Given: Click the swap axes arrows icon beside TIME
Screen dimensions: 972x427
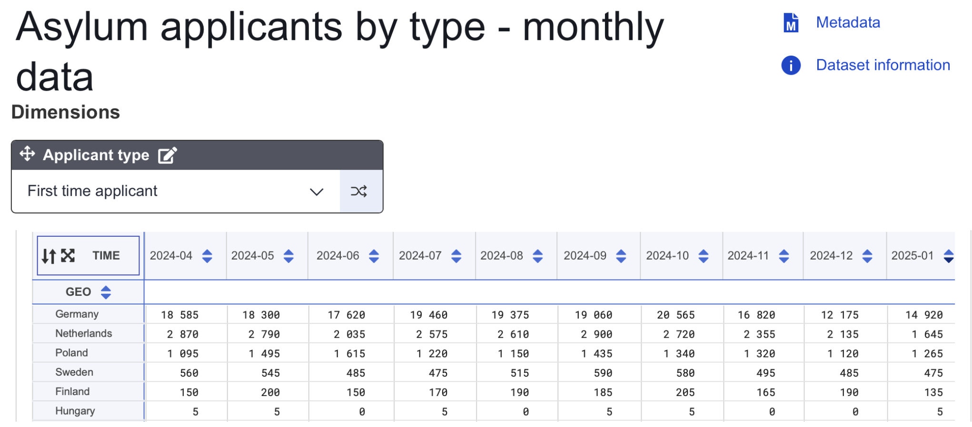Looking at the screenshot, I should 49,256.
